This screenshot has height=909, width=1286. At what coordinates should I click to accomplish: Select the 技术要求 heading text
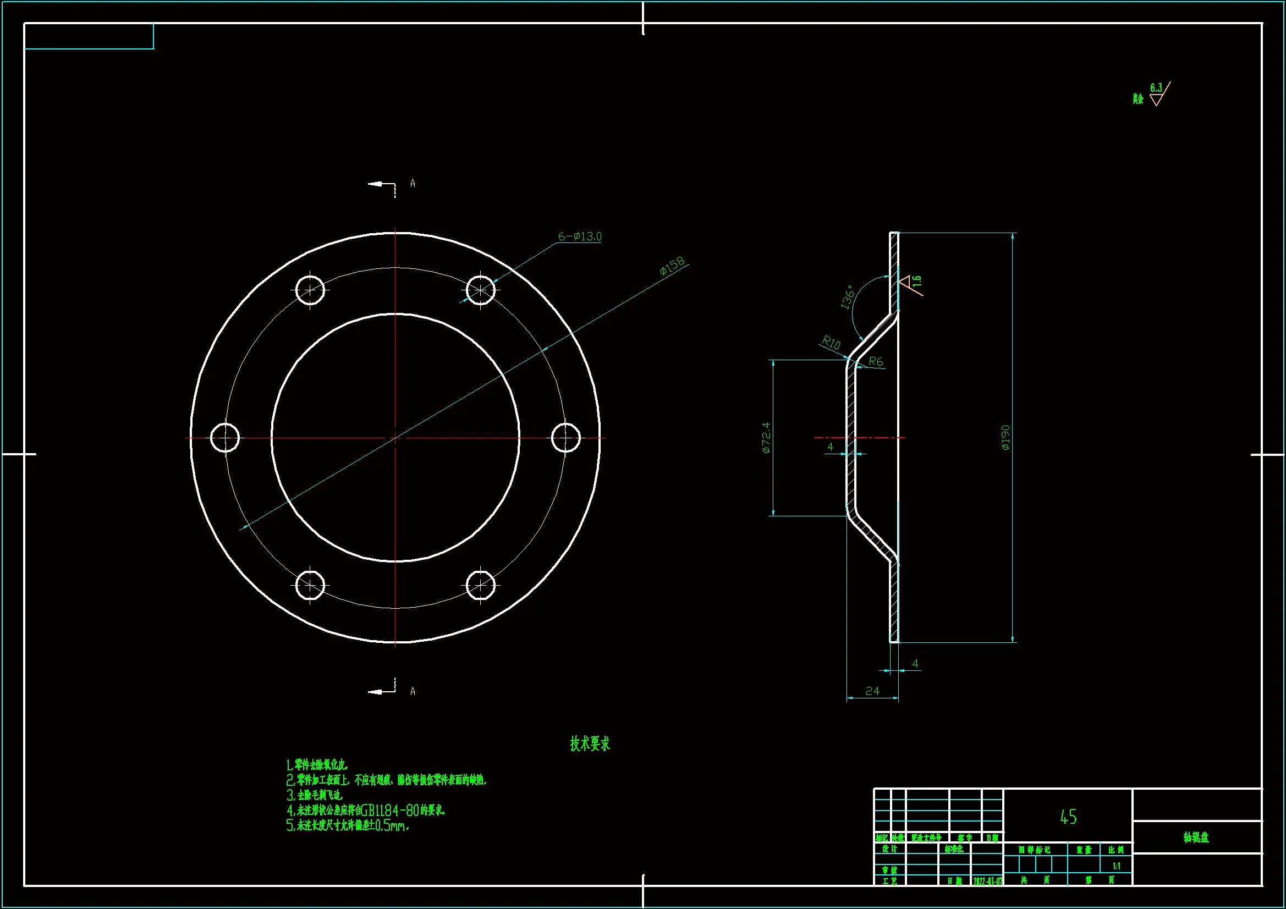(590, 744)
